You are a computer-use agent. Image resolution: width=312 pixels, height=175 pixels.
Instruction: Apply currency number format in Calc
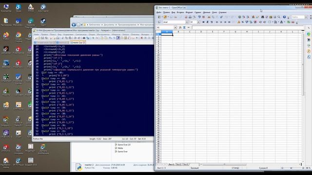(x=239, y=22)
